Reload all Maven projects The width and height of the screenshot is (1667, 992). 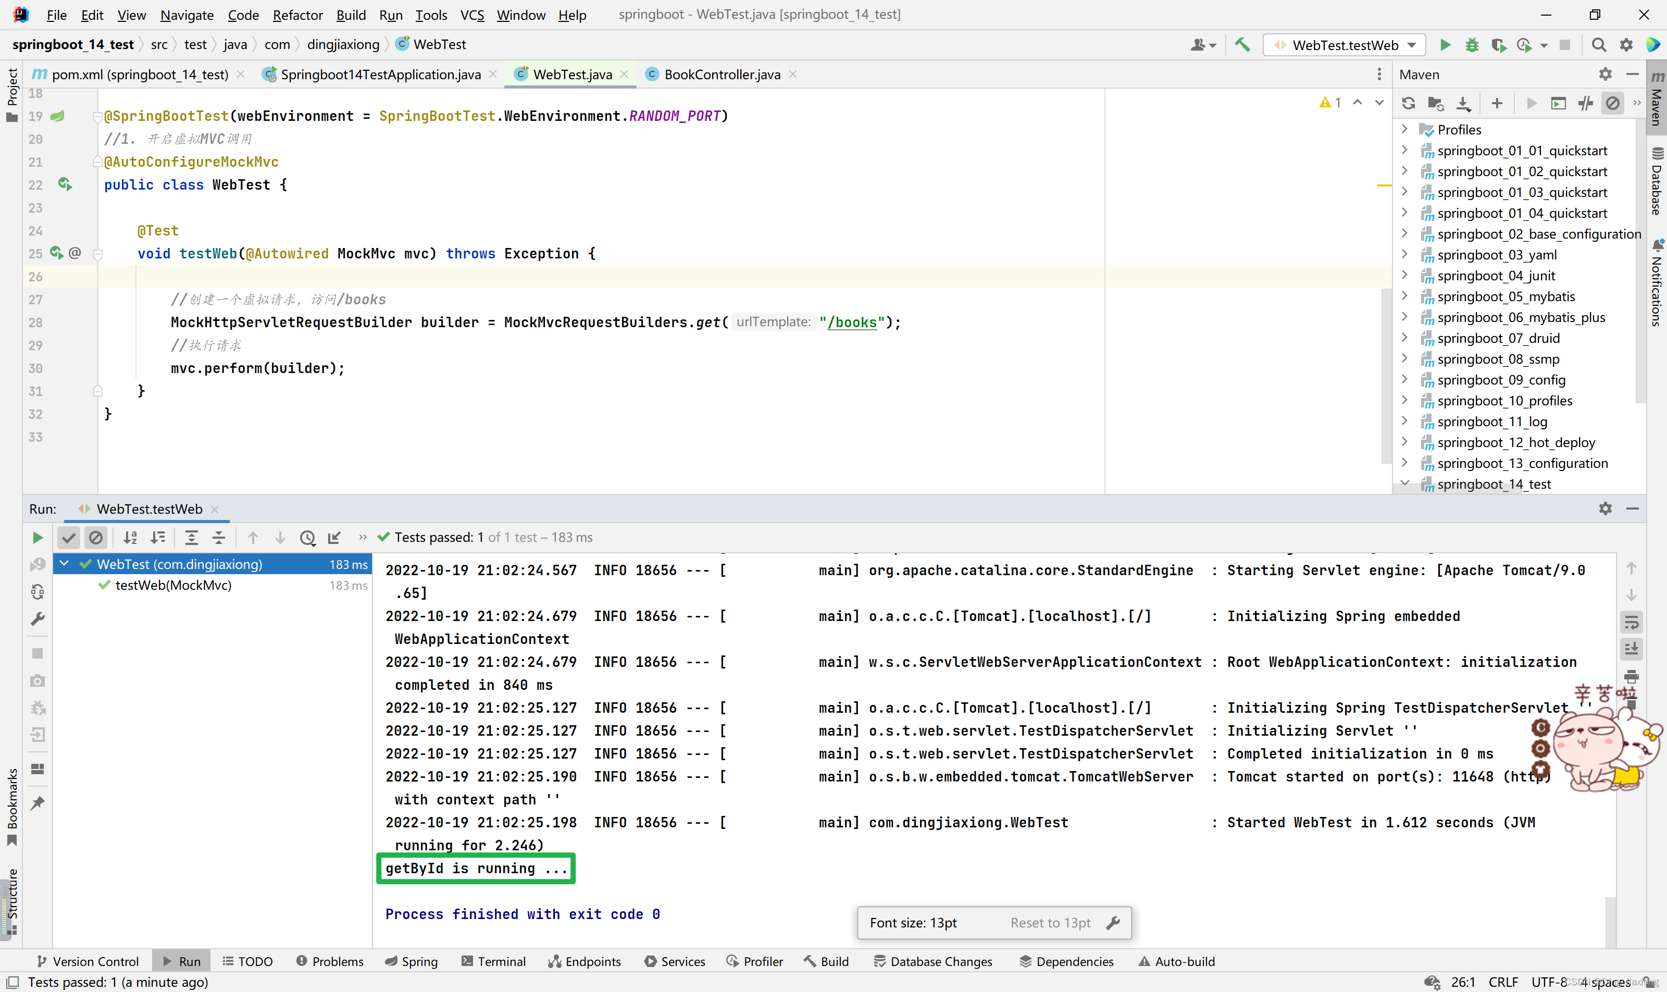(x=1408, y=103)
